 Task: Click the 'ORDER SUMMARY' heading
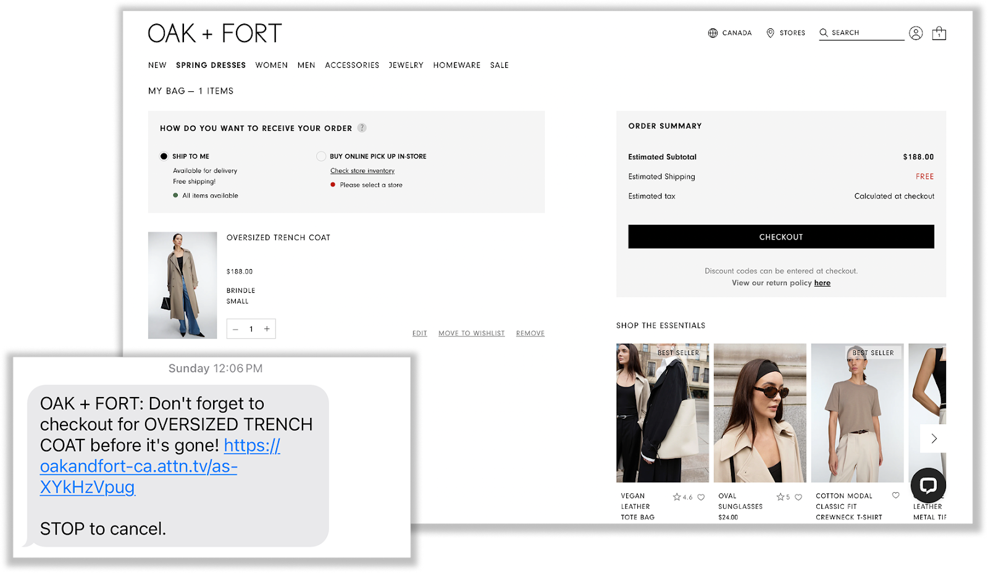point(665,126)
